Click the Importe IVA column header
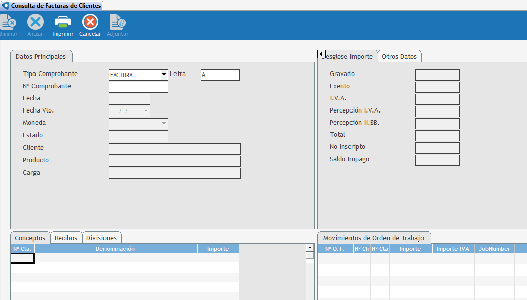527x300 pixels. 453,249
